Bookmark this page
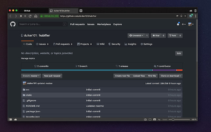Viewport: 211px width, 132px height. 181,16
